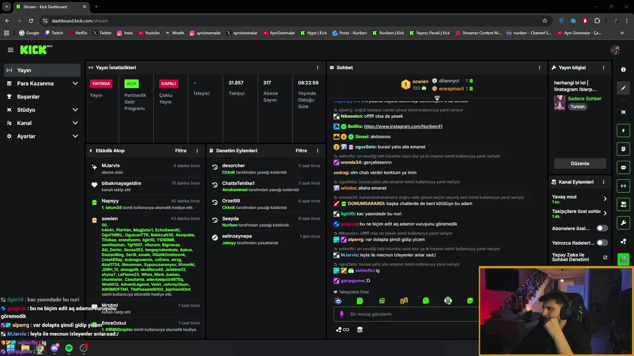634x356 pixels.
Task: Click the wrench icon in the right toolbar
Action: [x=624, y=222]
